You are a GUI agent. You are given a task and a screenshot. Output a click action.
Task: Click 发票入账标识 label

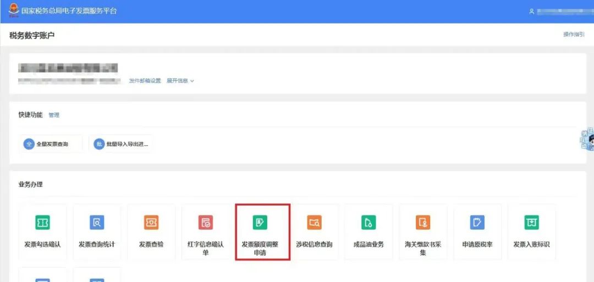532,245
